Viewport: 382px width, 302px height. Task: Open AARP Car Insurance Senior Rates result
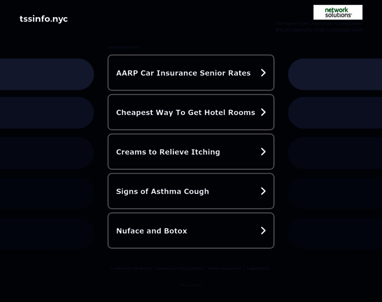[183, 73]
